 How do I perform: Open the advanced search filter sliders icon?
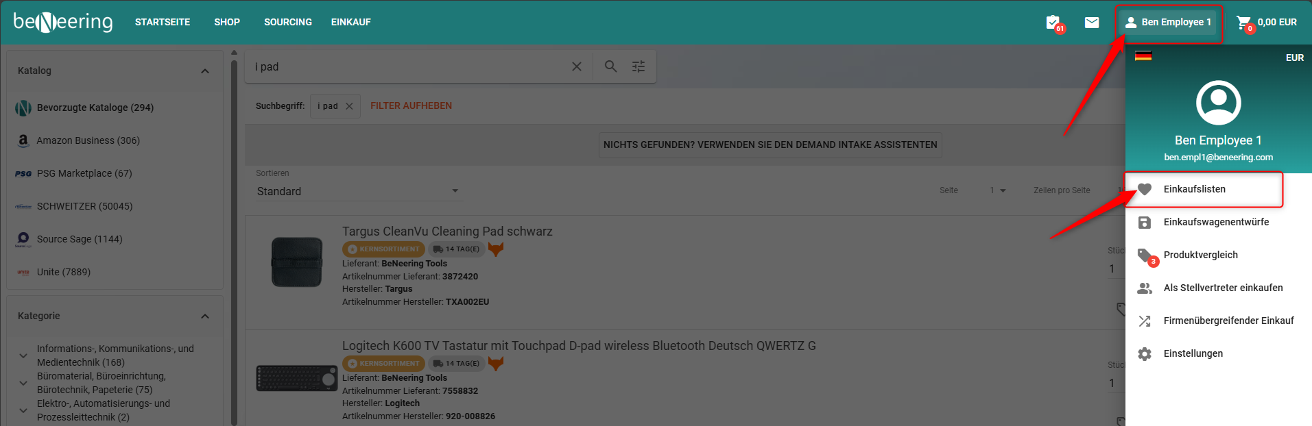coord(639,66)
